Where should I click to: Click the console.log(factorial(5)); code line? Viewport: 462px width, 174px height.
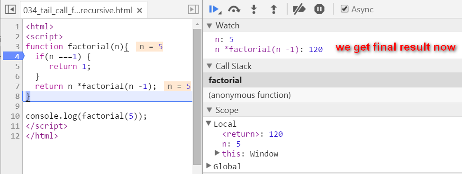(x=86, y=116)
